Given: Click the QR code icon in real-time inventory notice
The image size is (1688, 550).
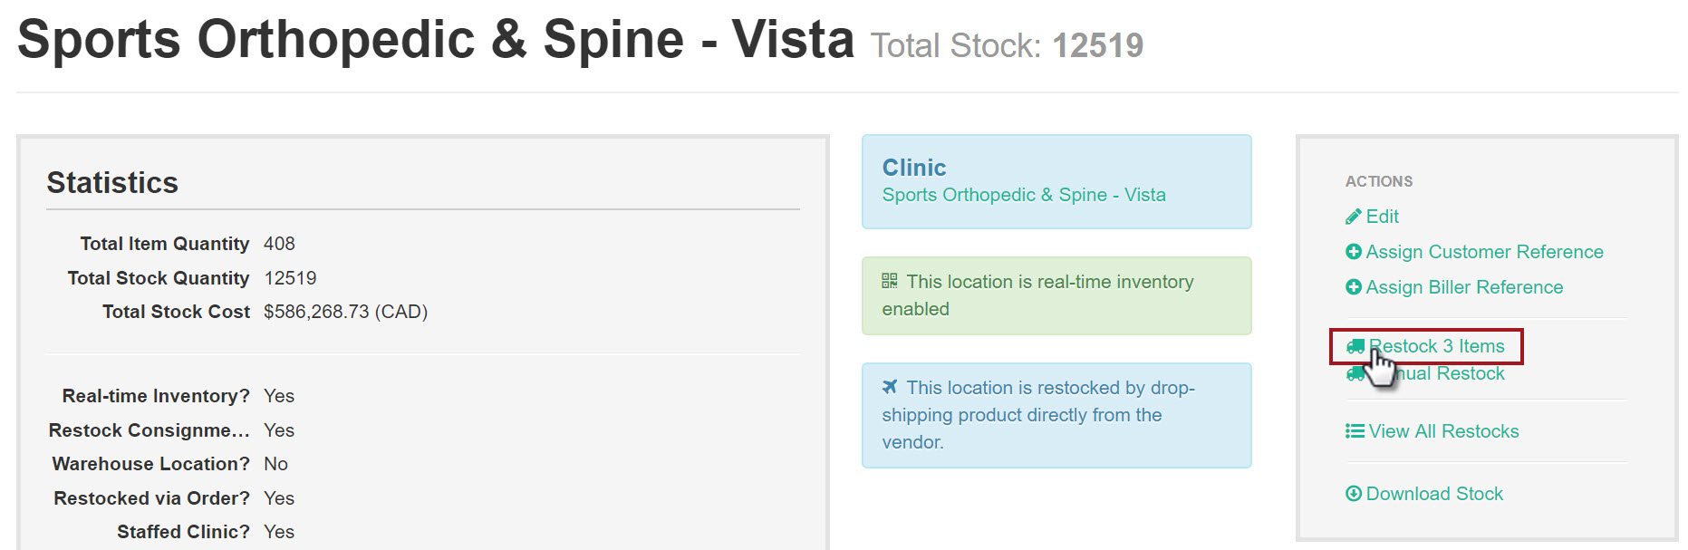Looking at the screenshot, I should [890, 282].
